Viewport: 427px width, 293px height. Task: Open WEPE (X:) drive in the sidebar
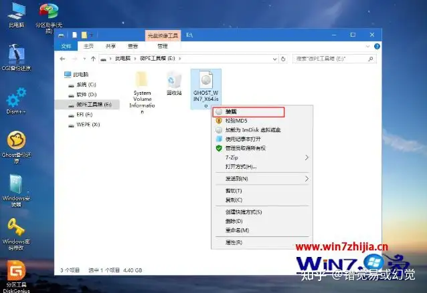point(84,125)
